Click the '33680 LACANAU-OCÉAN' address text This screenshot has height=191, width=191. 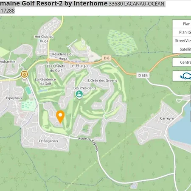(137, 4)
